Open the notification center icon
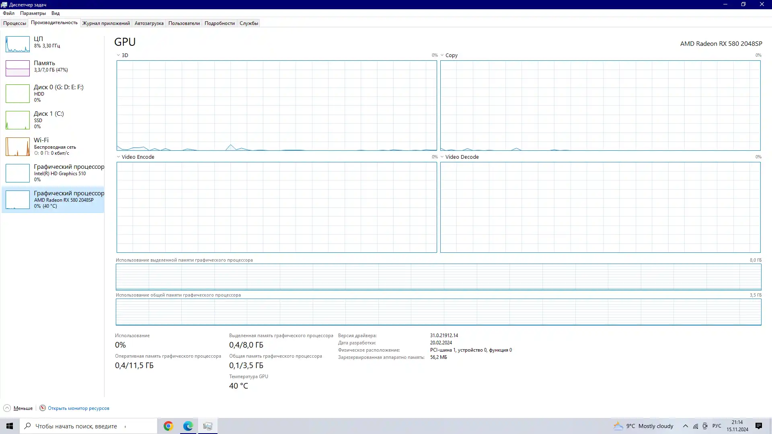772x434 pixels. [x=759, y=426]
